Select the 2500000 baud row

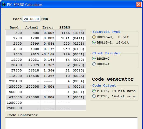point(46,108)
